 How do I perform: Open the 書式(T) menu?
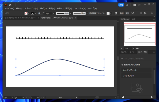coord(43,8)
